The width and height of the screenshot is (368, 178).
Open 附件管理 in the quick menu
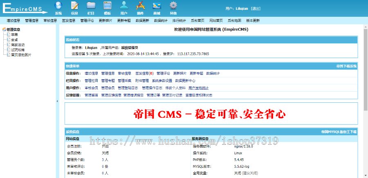click(x=142, y=81)
